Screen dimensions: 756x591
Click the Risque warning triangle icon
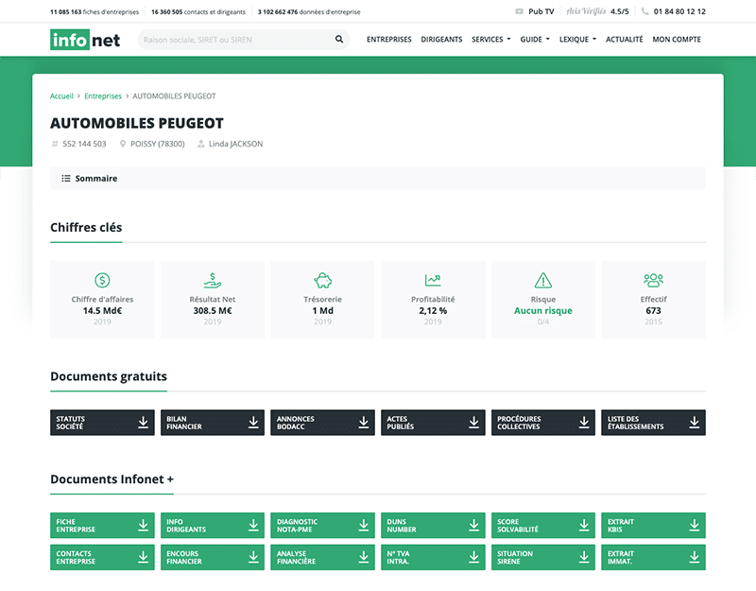542,280
